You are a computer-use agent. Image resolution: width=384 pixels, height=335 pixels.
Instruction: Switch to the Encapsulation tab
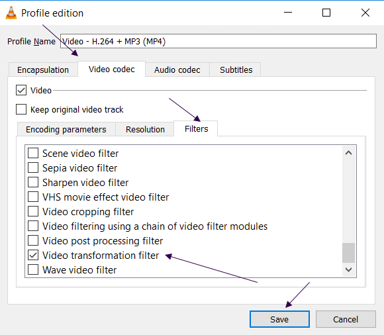pos(43,70)
